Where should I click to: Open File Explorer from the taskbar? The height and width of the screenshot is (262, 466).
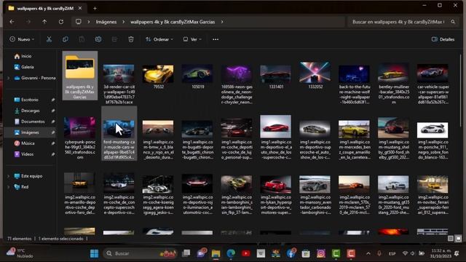click(x=216, y=253)
